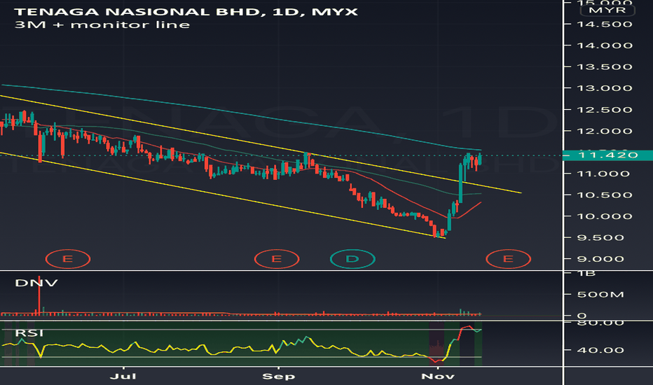Click the 10.000 price axis label
The width and height of the screenshot is (653, 385).
604,216
